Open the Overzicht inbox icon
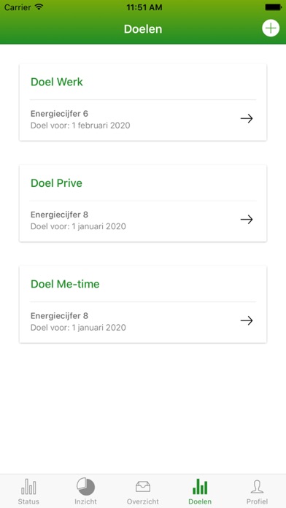Screen dimensions: 286x508 143,487
